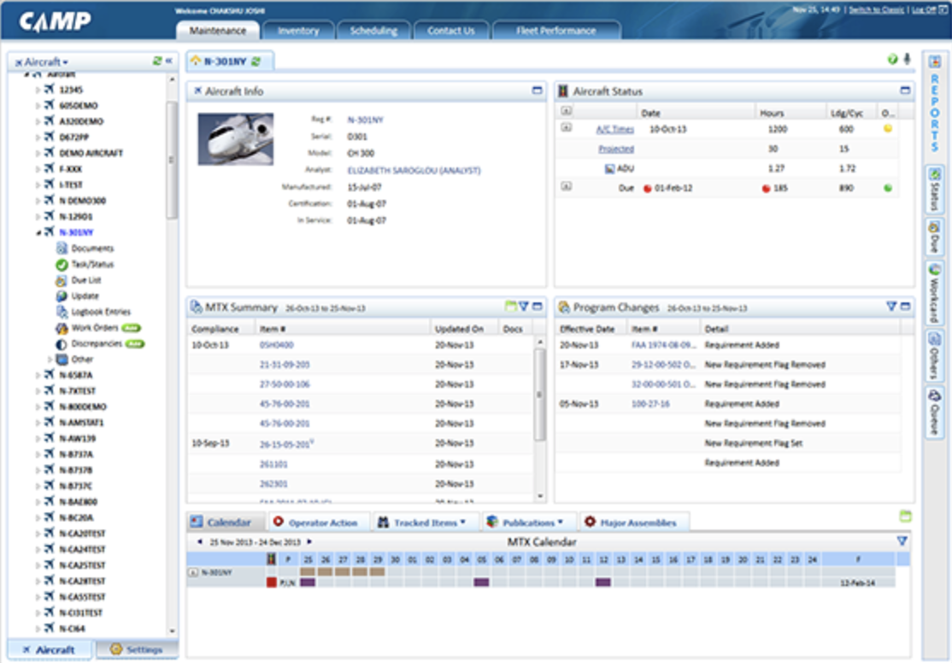Viewport: 952px width, 663px height.
Task: Switch to the Fleet Performance tab
Action: (555, 31)
